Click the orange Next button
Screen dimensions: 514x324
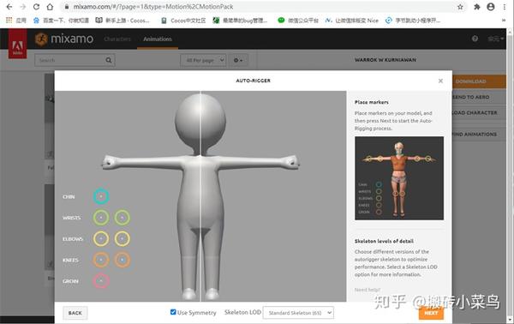(x=431, y=313)
